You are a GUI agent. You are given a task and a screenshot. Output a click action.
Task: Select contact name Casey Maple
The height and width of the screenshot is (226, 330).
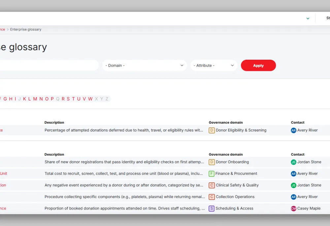309,208
